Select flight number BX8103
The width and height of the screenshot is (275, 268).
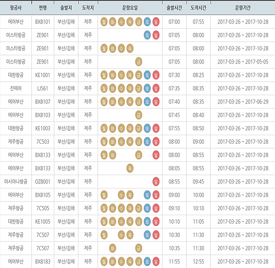coord(43,115)
